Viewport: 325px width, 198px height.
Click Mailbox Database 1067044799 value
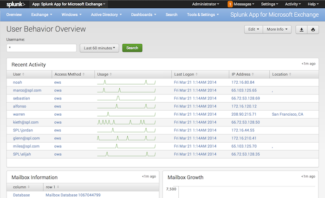73,195
